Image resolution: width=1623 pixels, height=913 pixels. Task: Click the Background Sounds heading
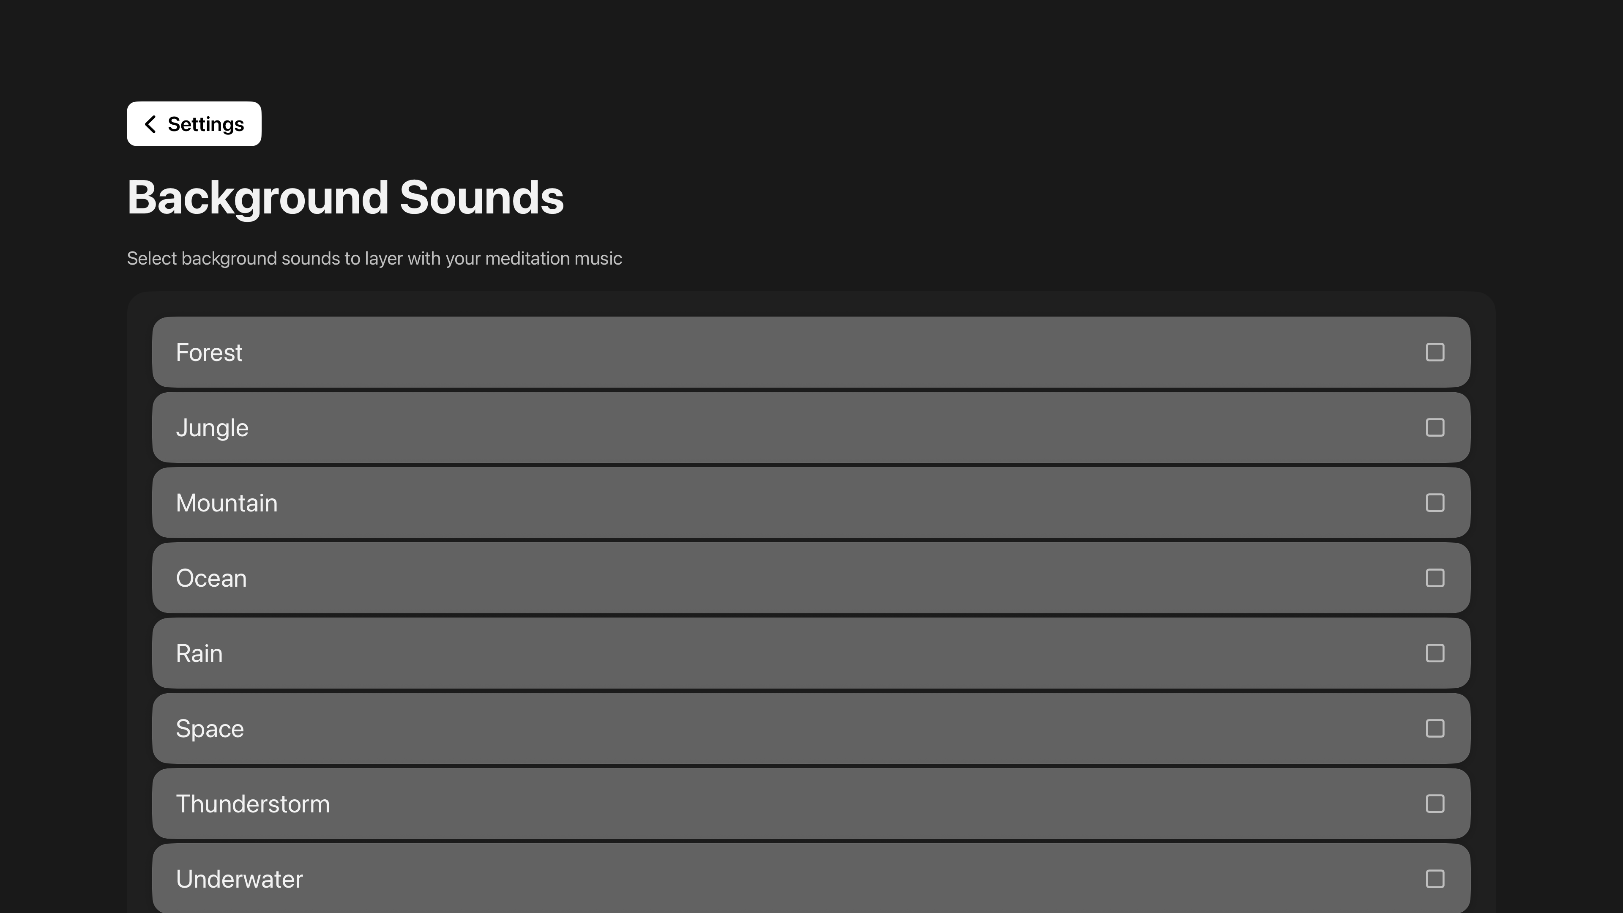(x=345, y=198)
